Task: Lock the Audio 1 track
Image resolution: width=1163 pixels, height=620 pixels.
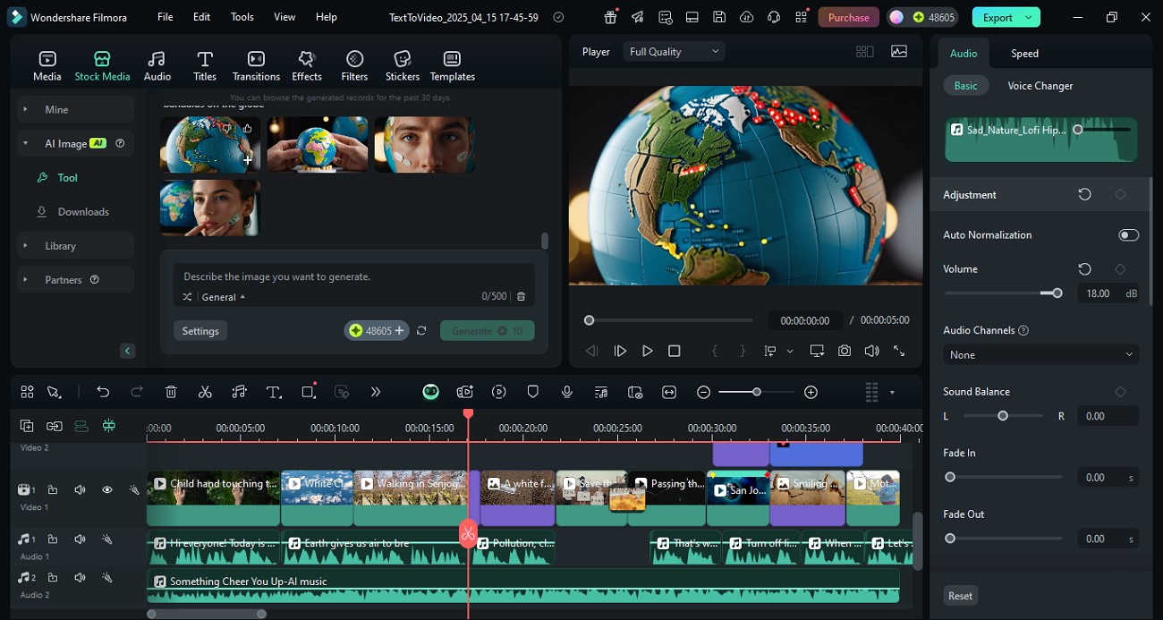Action: [x=53, y=539]
